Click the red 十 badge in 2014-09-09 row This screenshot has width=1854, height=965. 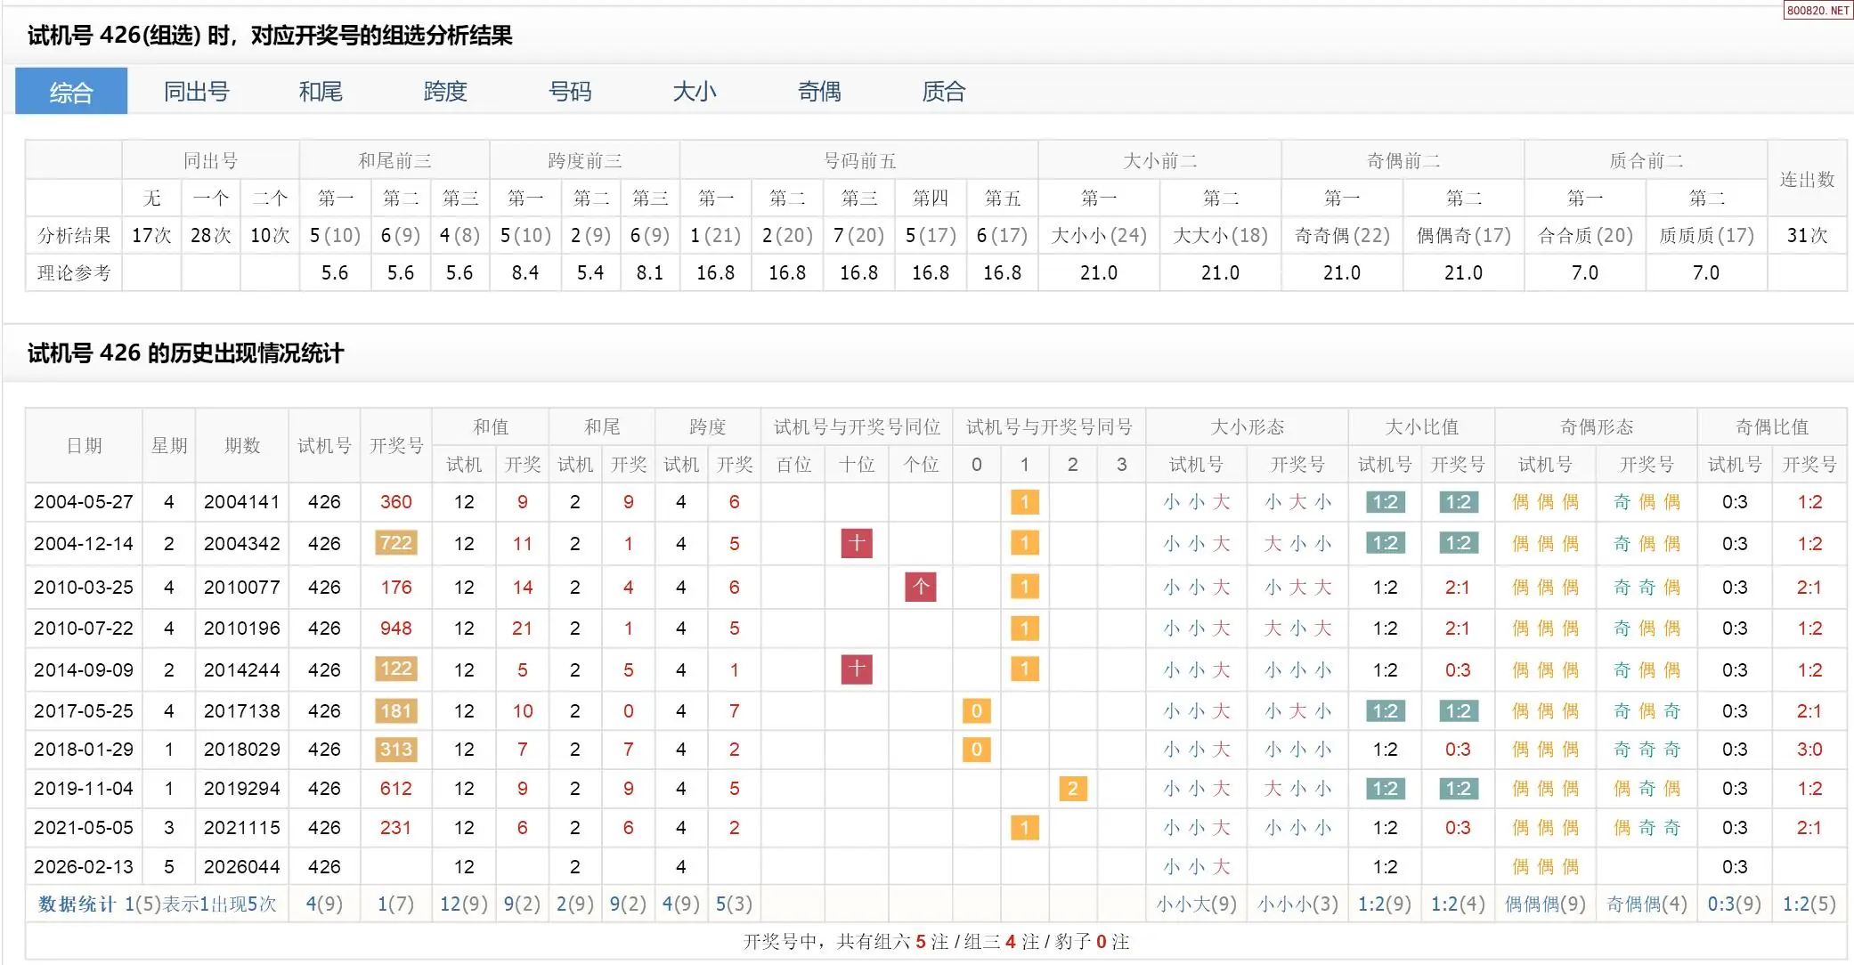[857, 669]
